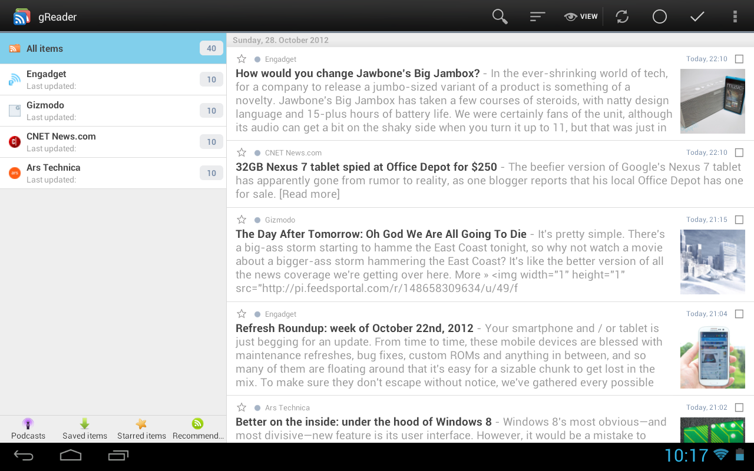The width and height of the screenshot is (754, 471).
Task: Tap the Engadget unread count badge
Action: (x=211, y=79)
